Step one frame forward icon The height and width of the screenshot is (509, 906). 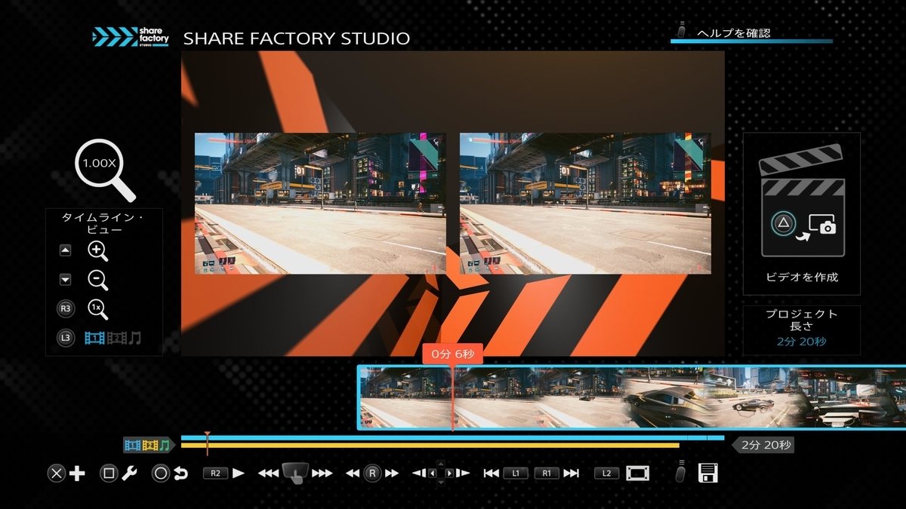[463, 474]
